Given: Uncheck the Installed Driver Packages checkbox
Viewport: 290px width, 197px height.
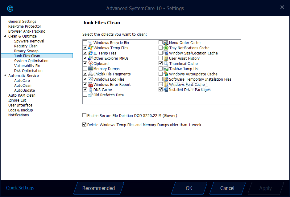Looking at the screenshot, I should point(160,90).
